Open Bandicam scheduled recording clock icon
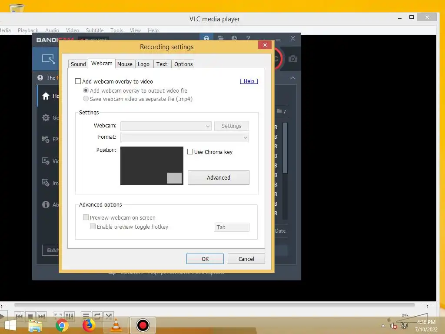Viewport: 445px width, 334px height. tap(234, 38)
